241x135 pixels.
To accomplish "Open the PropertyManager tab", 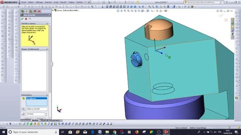I will pos(27,12).
